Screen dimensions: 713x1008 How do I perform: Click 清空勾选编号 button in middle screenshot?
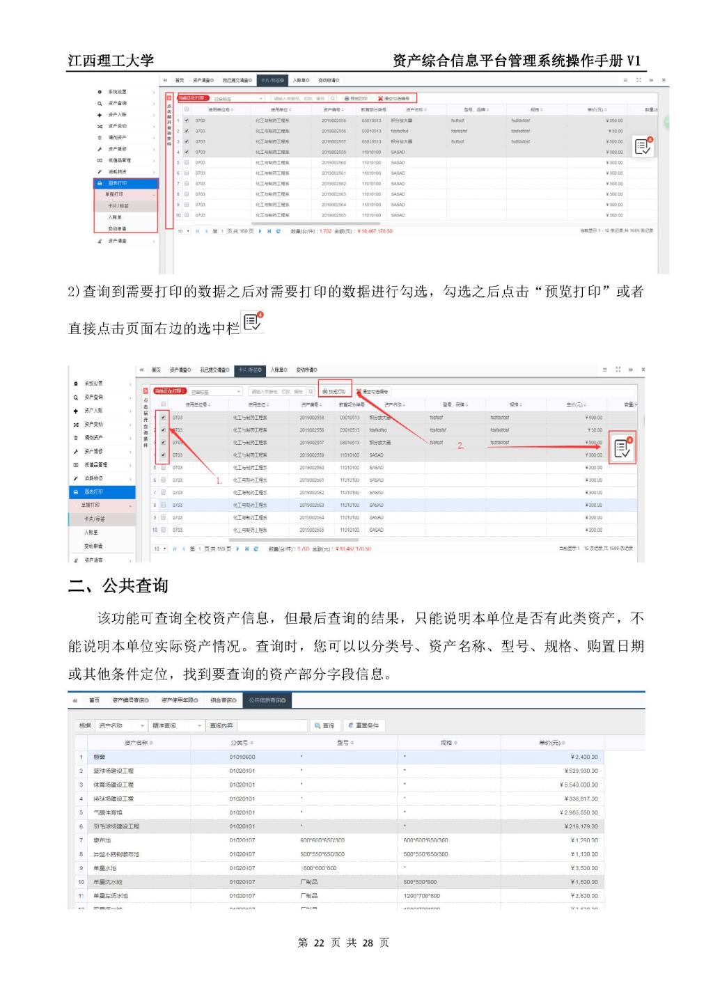coord(373,392)
